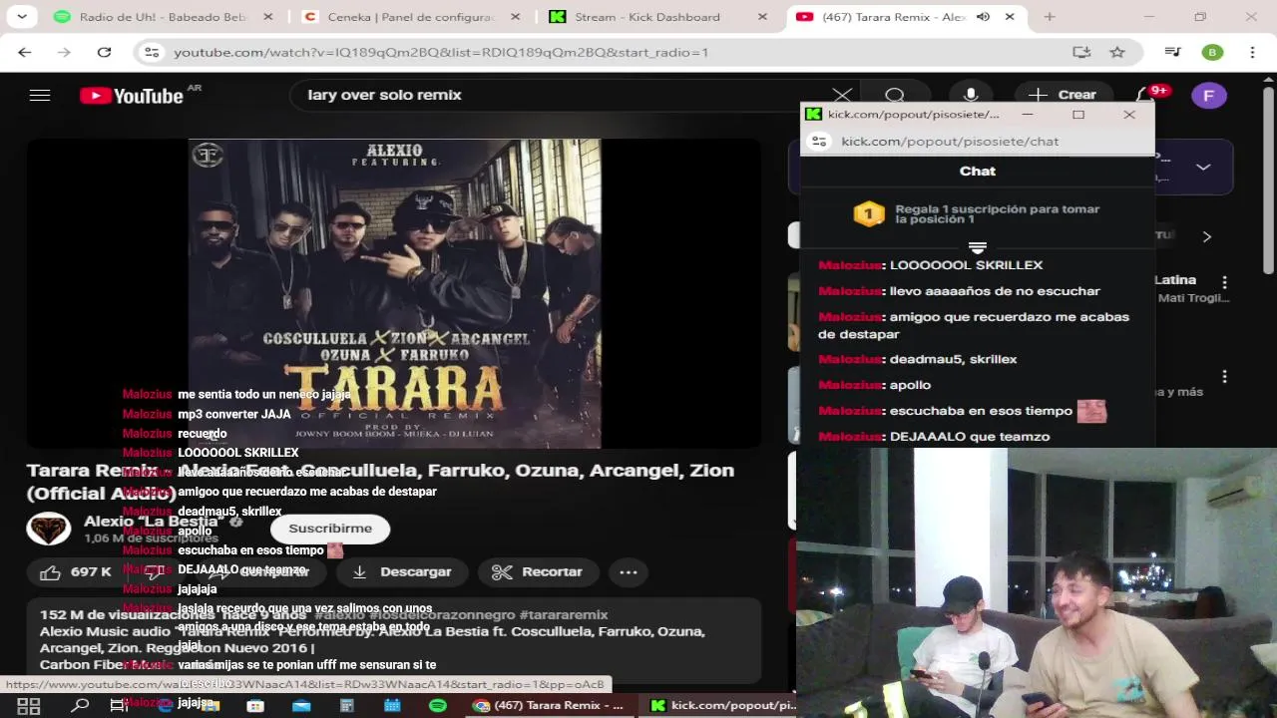Open YouTube notifications bell
Image resolution: width=1277 pixels, height=718 pixels.
click(x=1145, y=95)
